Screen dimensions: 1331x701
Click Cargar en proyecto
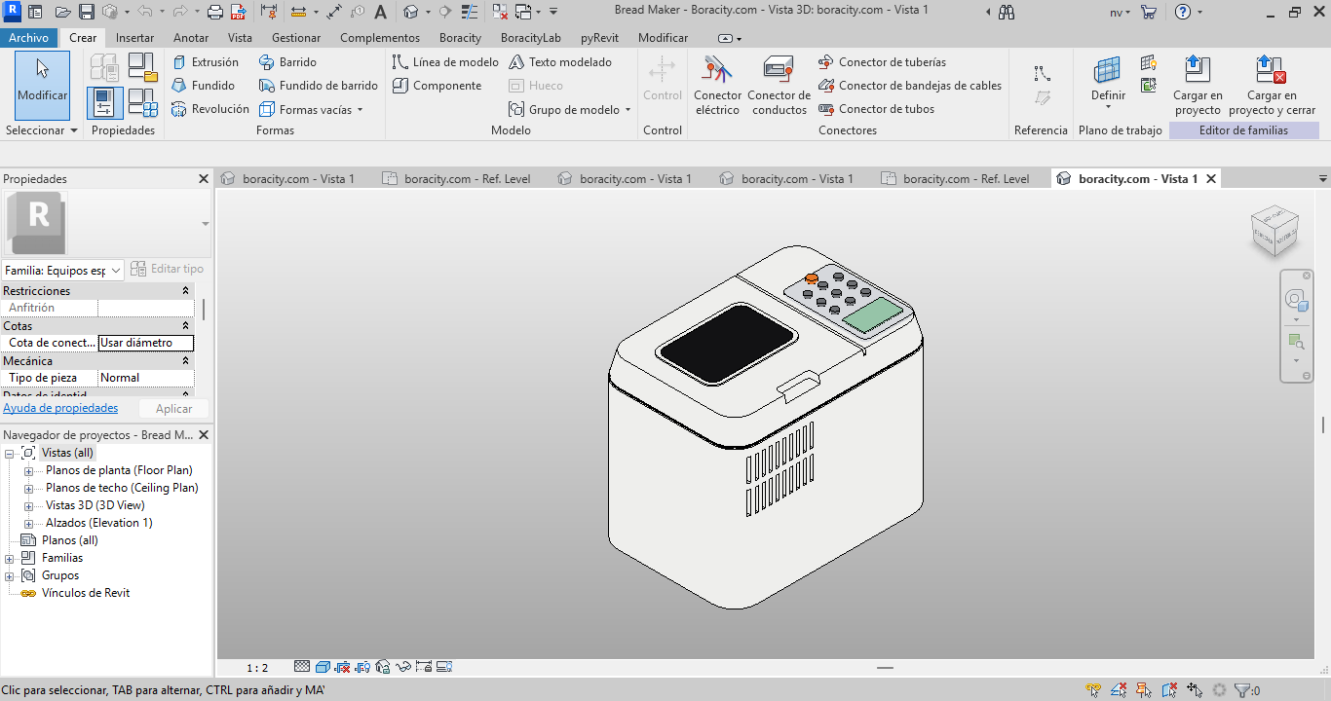tap(1198, 86)
